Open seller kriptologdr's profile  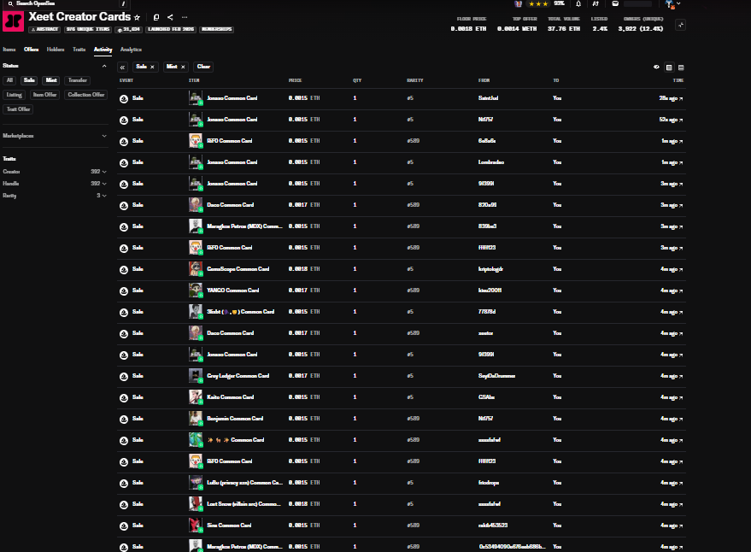tap(490, 269)
